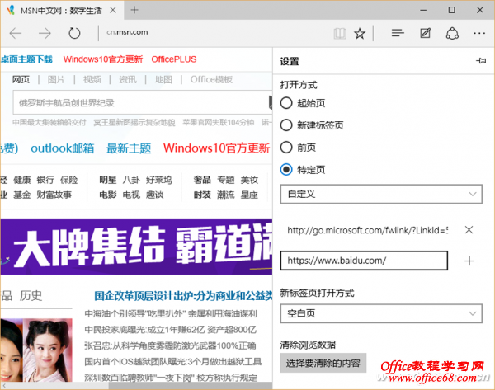Switch to the MSN中文网 tab

pos(61,11)
